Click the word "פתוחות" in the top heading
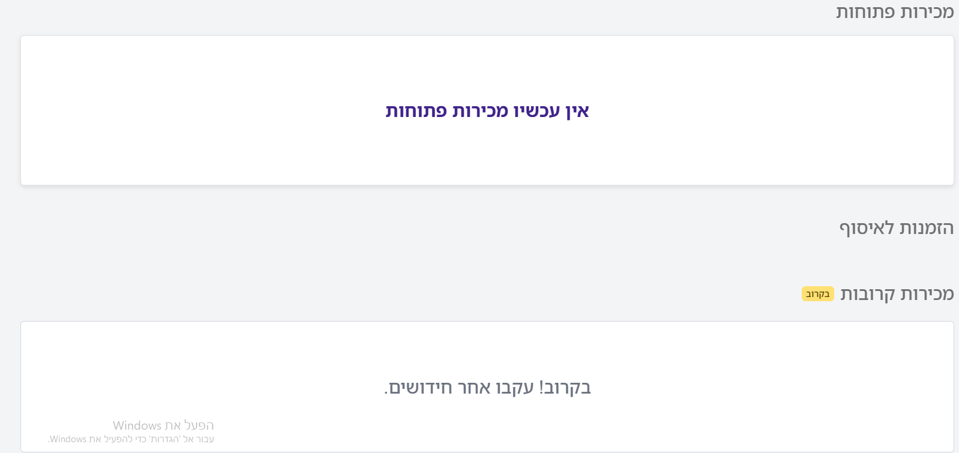The height and width of the screenshot is (453, 959). click(865, 12)
